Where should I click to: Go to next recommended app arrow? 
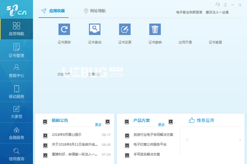[x=240, y=139]
